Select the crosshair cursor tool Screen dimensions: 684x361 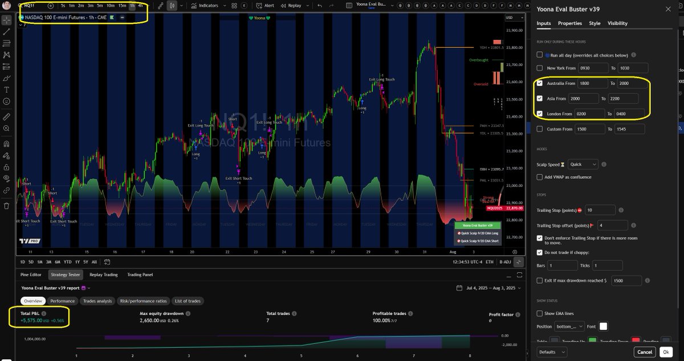pos(6,20)
